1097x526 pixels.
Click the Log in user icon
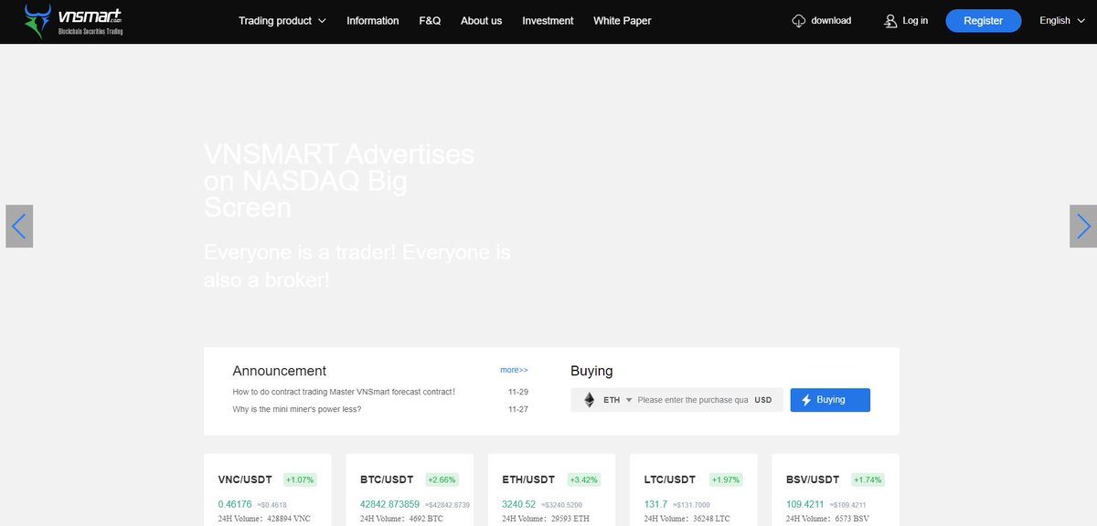pos(890,21)
